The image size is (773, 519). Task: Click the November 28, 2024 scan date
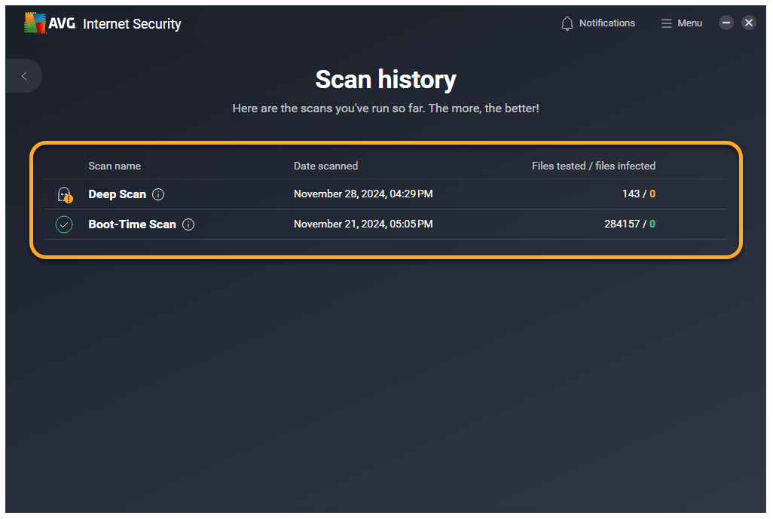pyautogui.click(x=362, y=194)
